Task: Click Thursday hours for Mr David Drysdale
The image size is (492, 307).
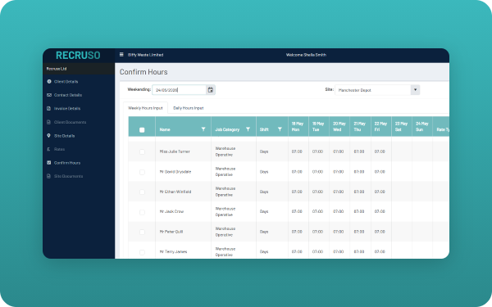Action: pyautogui.click(x=359, y=172)
